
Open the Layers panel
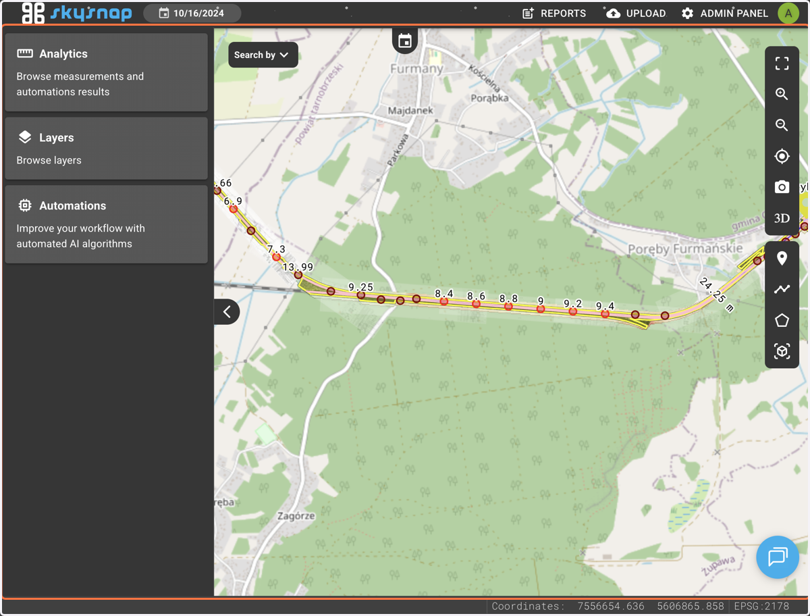[106, 149]
